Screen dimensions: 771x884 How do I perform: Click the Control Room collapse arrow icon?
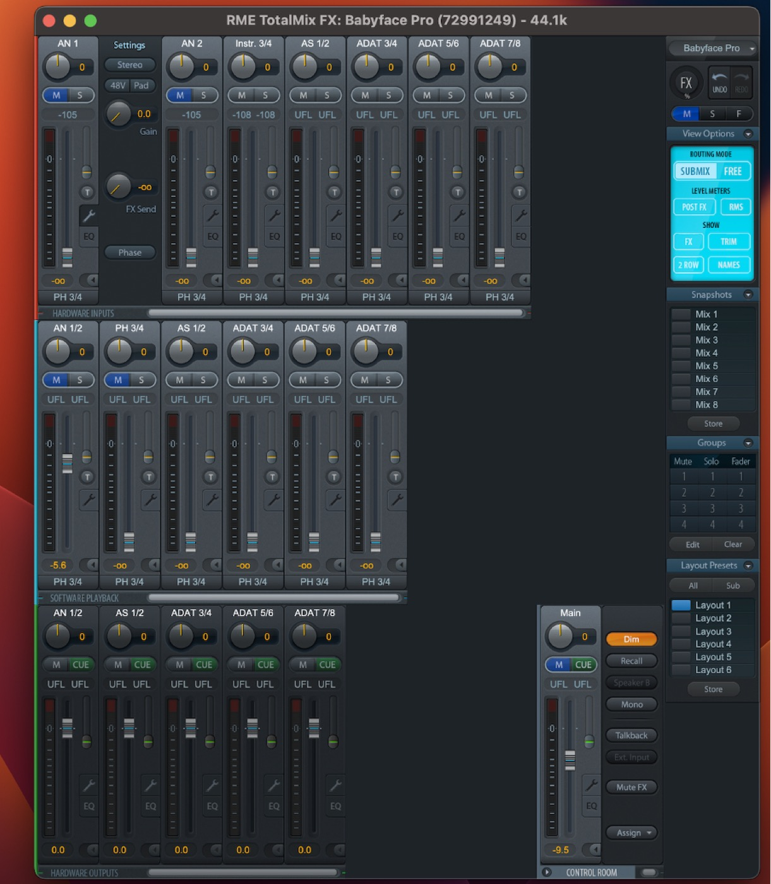(x=547, y=872)
